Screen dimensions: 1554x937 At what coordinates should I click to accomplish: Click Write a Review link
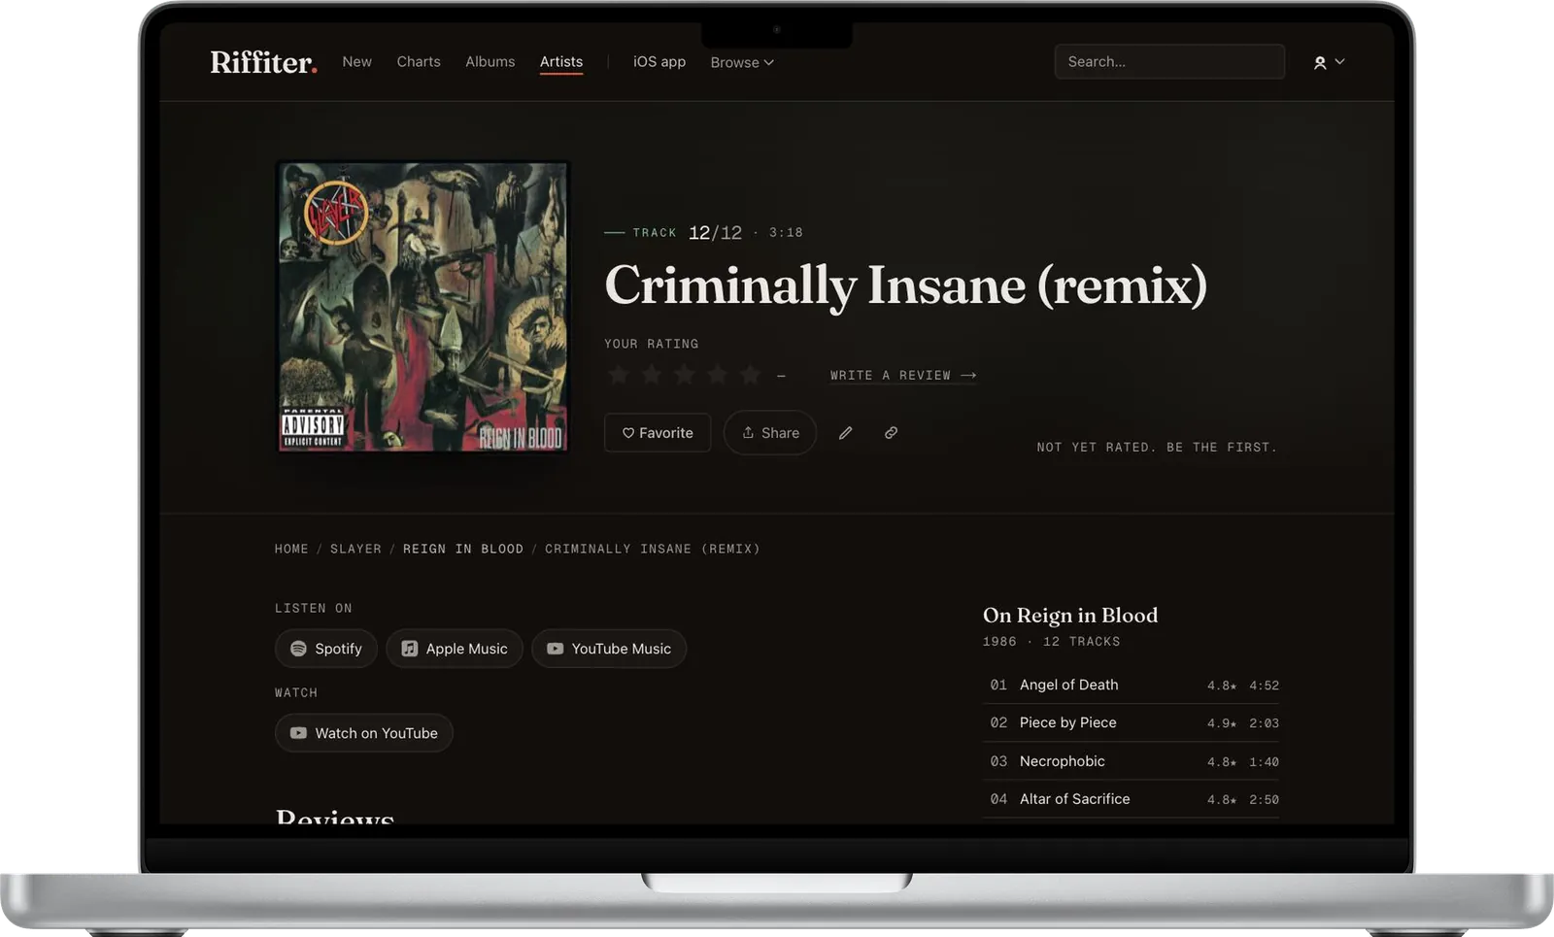pos(903,375)
